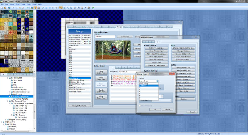The height and width of the screenshot is (135, 248).
Task: Toggle the Allow Knockout checkbox
Action: click(139, 105)
